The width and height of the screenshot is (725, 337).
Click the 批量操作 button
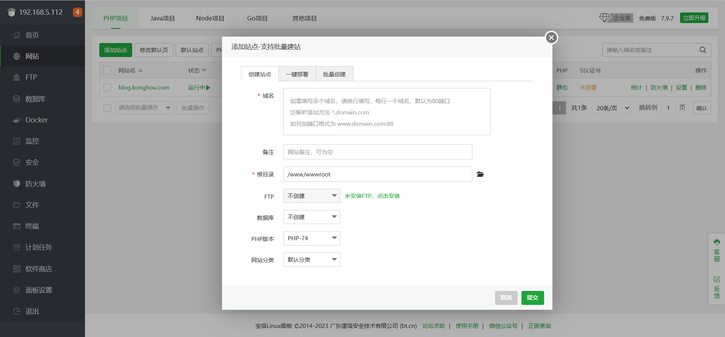point(193,108)
